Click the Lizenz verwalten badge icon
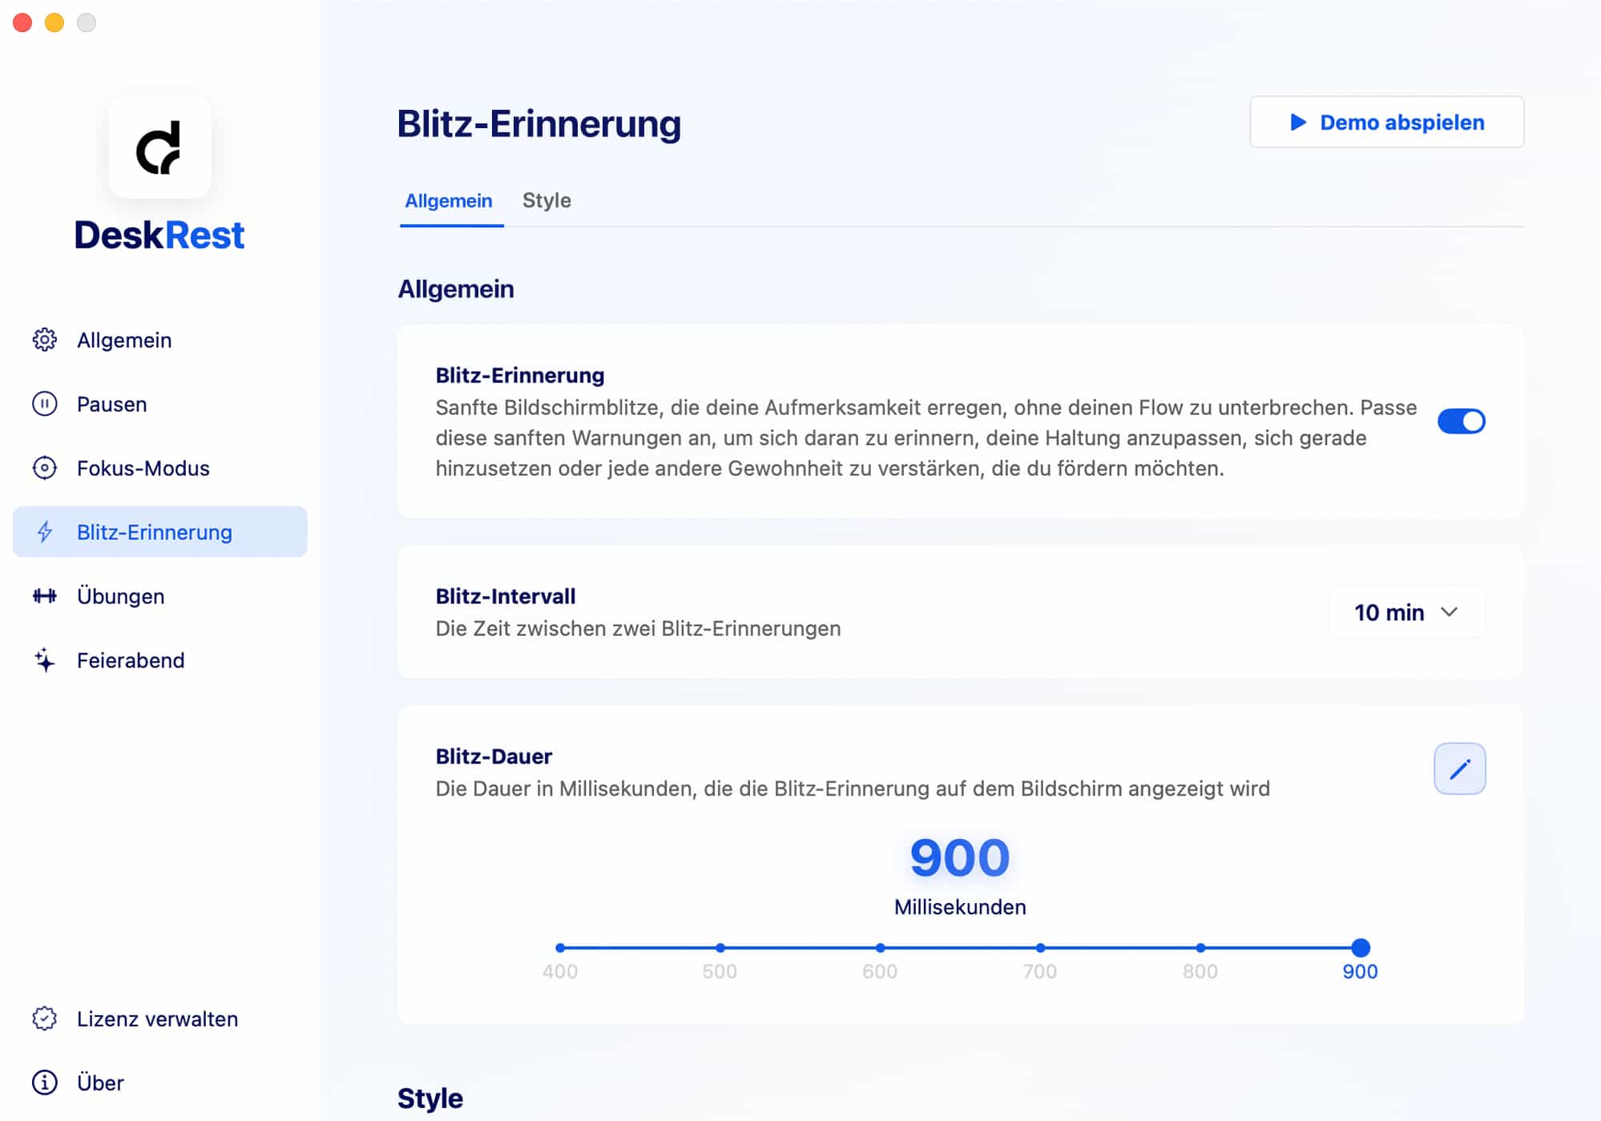The width and height of the screenshot is (1601, 1121). [x=45, y=1018]
